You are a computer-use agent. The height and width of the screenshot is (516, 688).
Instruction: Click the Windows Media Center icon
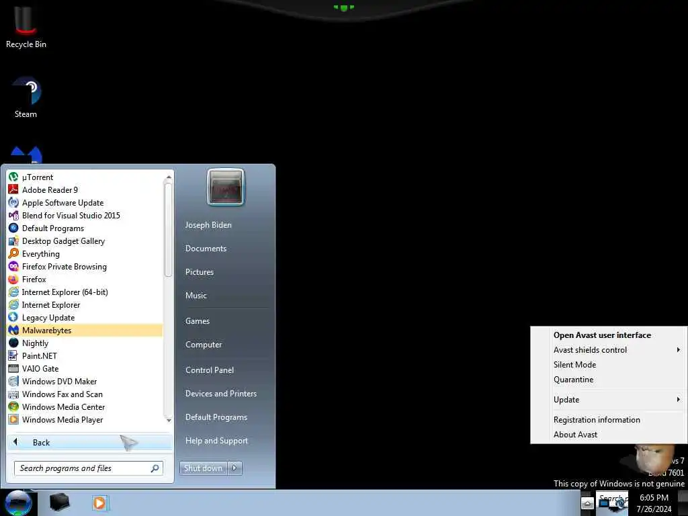click(x=13, y=406)
